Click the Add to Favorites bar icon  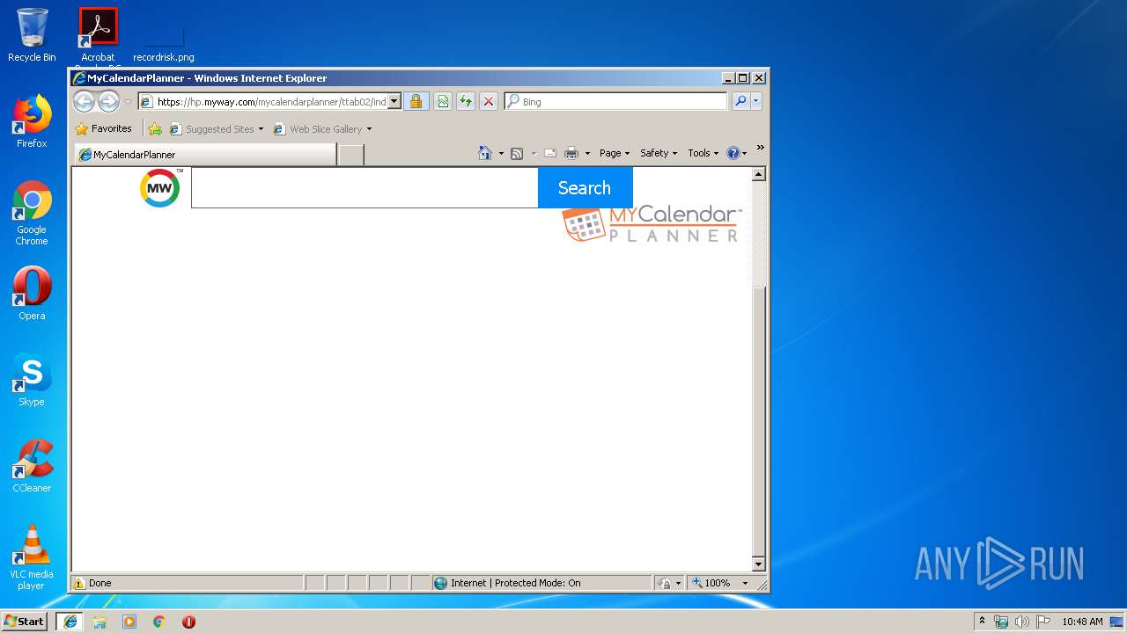(x=155, y=129)
